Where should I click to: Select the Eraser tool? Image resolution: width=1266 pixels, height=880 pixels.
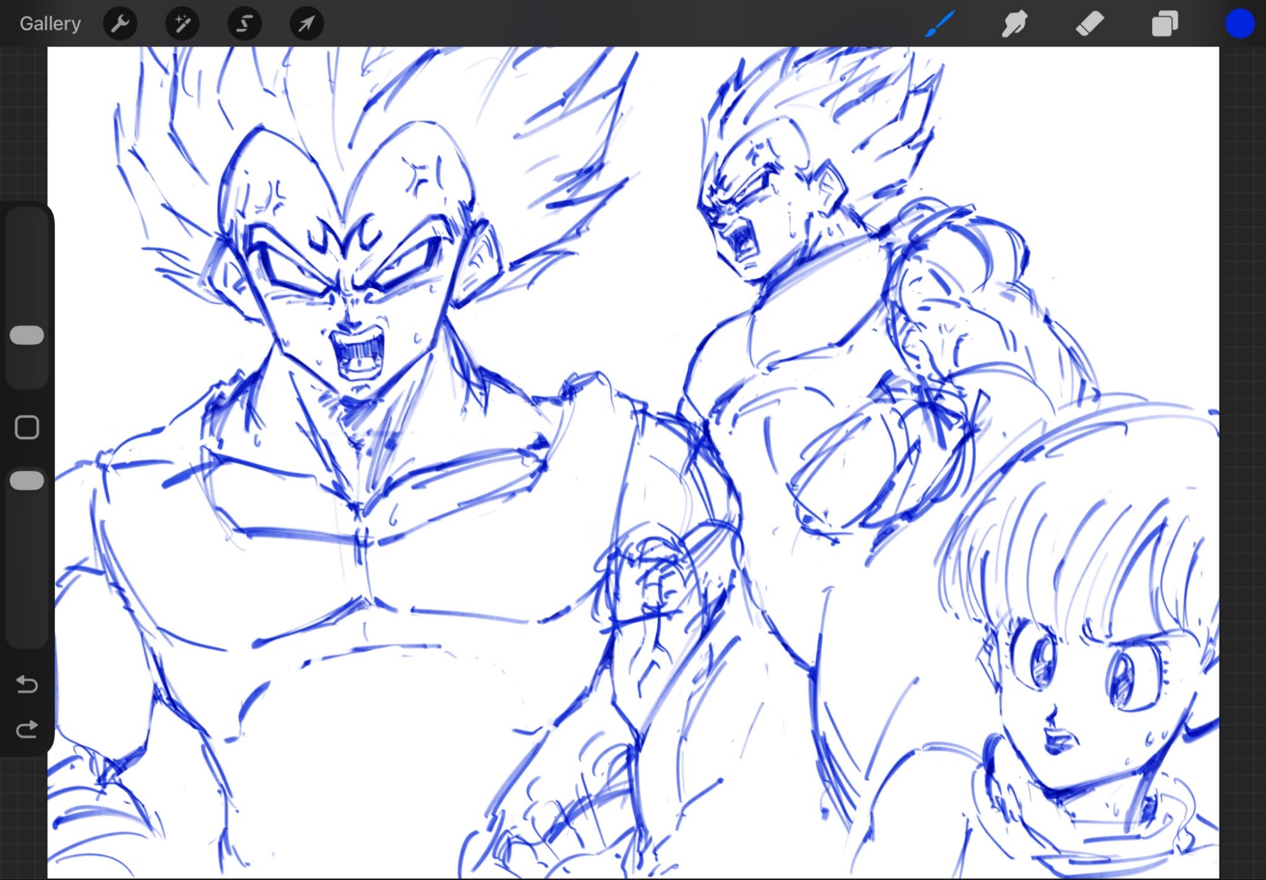1089,24
